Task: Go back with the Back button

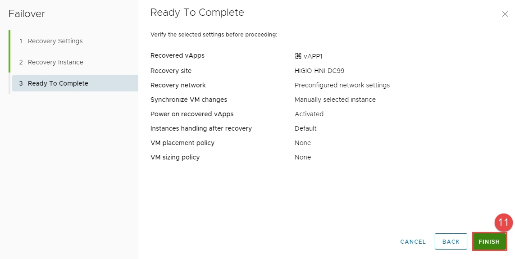Action: click(x=451, y=241)
